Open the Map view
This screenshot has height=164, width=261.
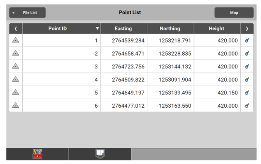click(234, 13)
